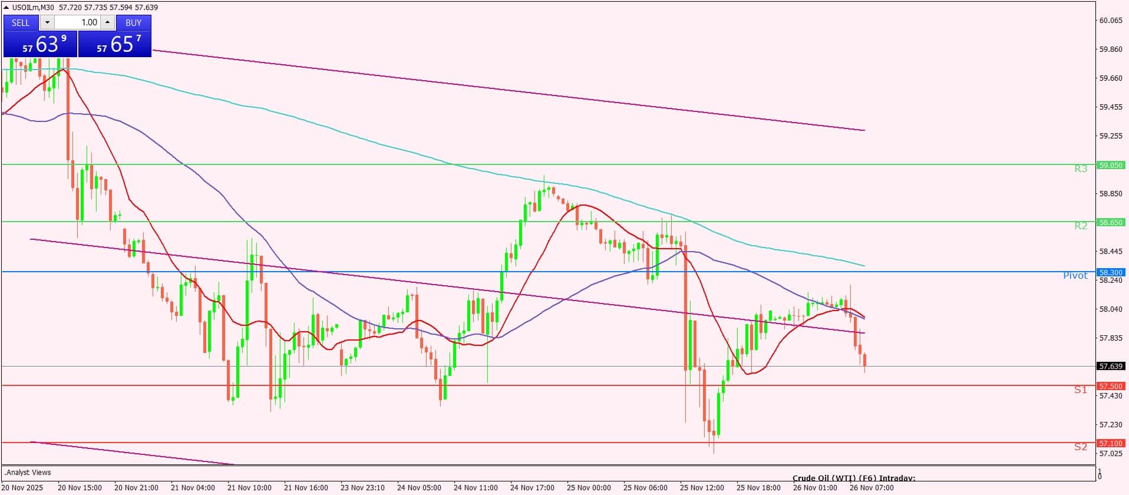
Task: Select the R3 resistance label
Action: coord(1081,169)
